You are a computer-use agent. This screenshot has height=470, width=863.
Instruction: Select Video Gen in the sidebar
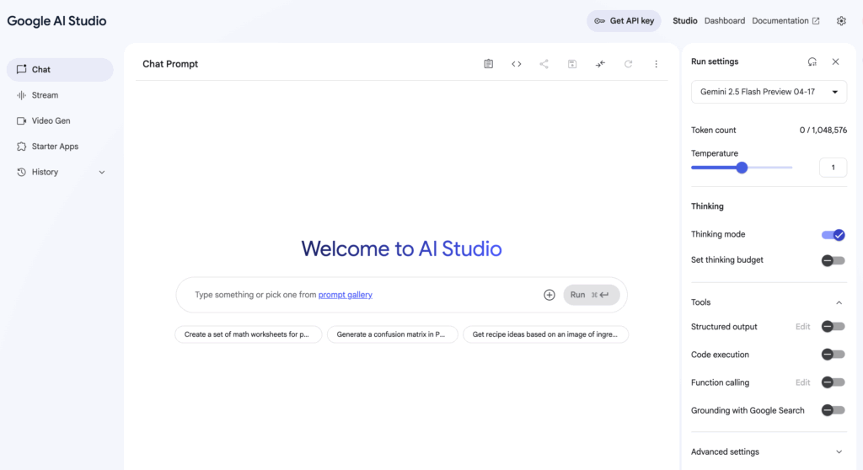[60, 120]
